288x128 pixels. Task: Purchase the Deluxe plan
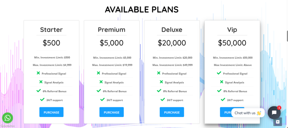tap(172, 112)
